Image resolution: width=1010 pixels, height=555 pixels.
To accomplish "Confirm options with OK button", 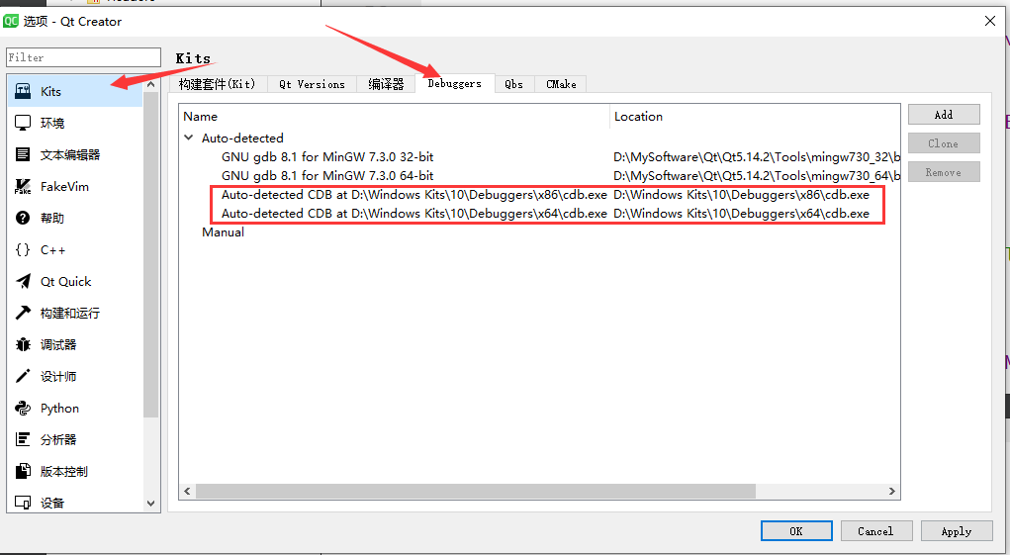I will pyautogui.click(x=796, y=531).
